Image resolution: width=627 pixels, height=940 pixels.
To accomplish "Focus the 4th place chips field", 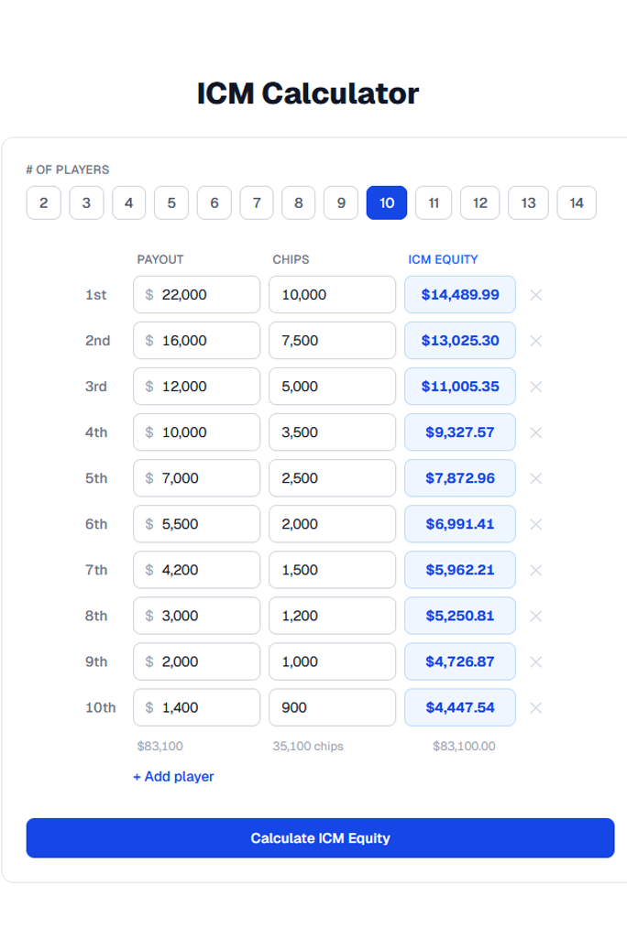I will pos(332,432).
